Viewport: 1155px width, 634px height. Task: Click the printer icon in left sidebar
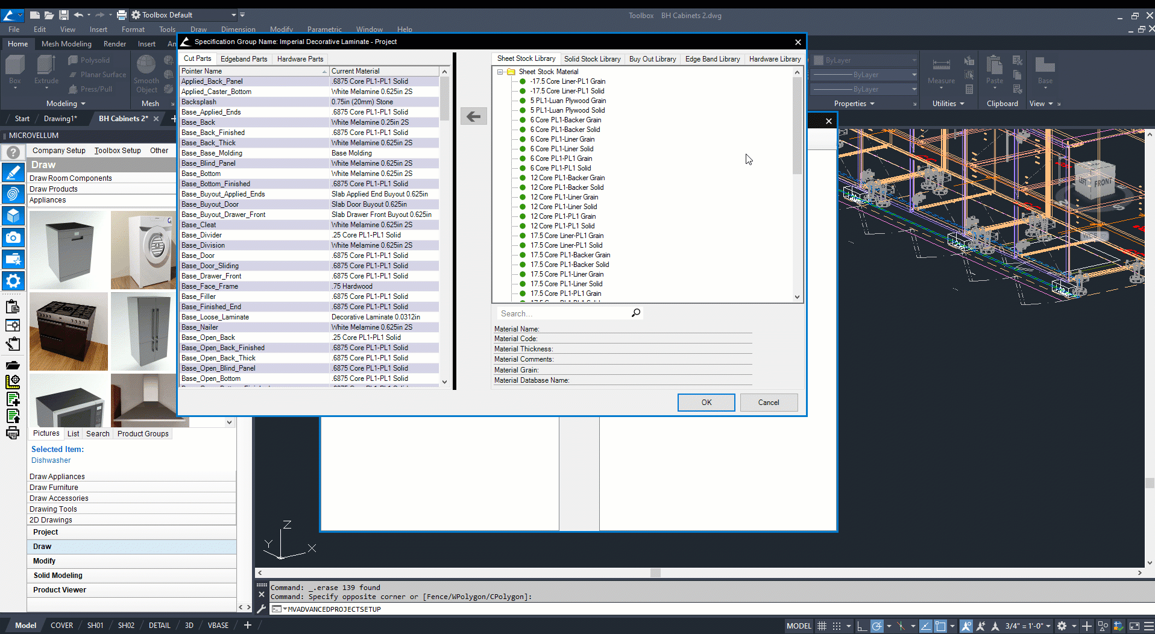[x=13, y=433]
